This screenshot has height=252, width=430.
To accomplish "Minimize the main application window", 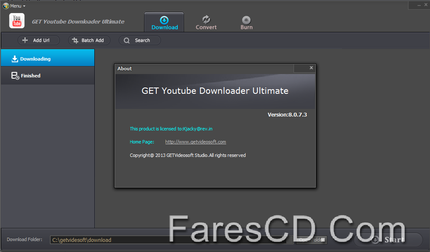I will pos(419,5).
